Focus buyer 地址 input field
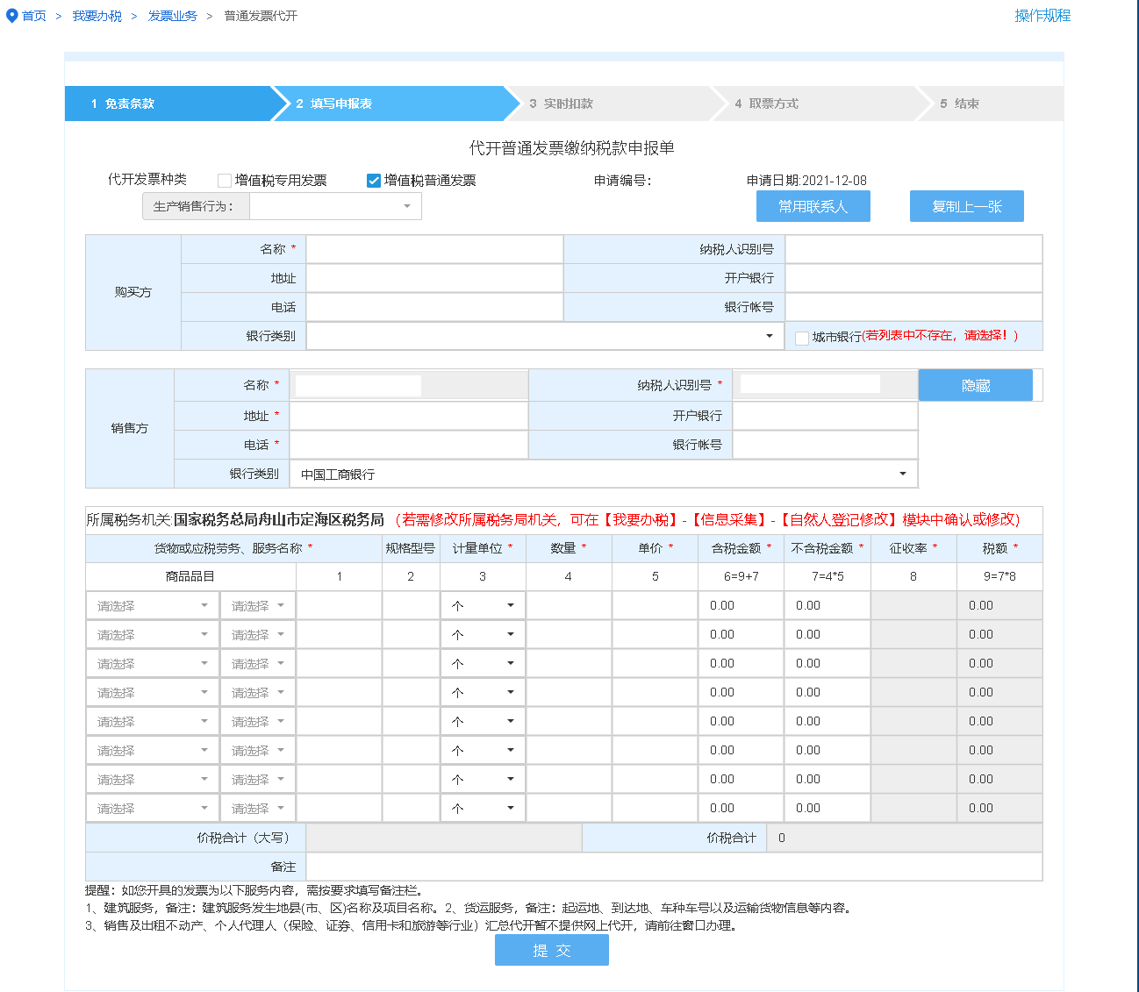The image size is (1139, 992). (434, 278)
